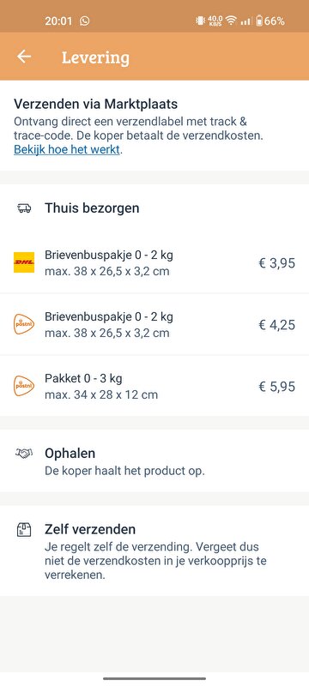Tap the back arrow in the header
Screen dimensions: 309x686
24,57
